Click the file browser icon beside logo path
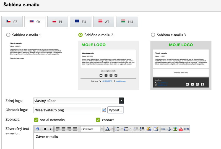Image resolution: width=221 pixels, height=149 pixels. coord(104,110)
